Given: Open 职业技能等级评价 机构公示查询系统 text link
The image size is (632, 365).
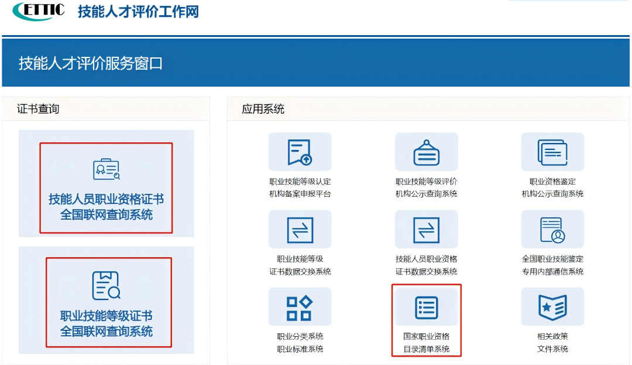Looking at the screenshot, I should pyautogui.click(x=426, y=187).
